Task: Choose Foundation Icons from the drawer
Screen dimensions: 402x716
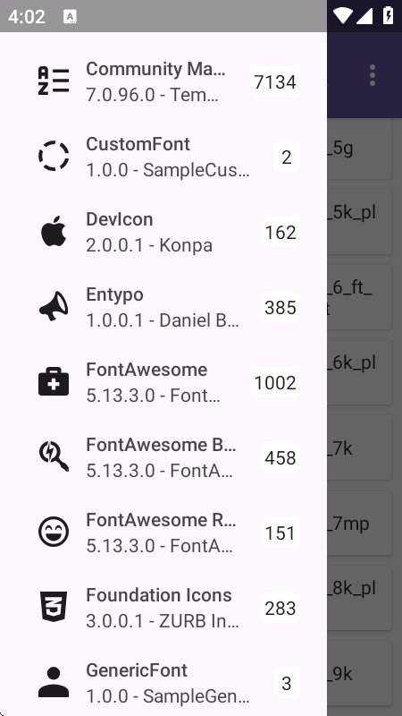Action: (x=163, y=608)
